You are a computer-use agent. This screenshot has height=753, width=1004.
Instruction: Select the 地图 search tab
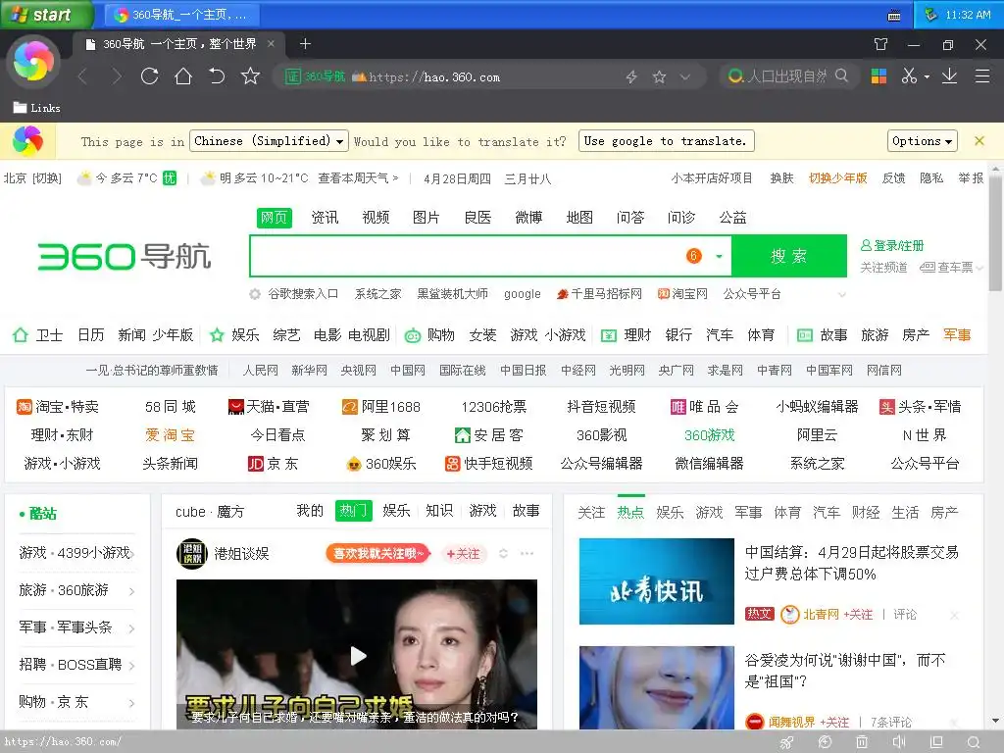(x=579, y=218)
